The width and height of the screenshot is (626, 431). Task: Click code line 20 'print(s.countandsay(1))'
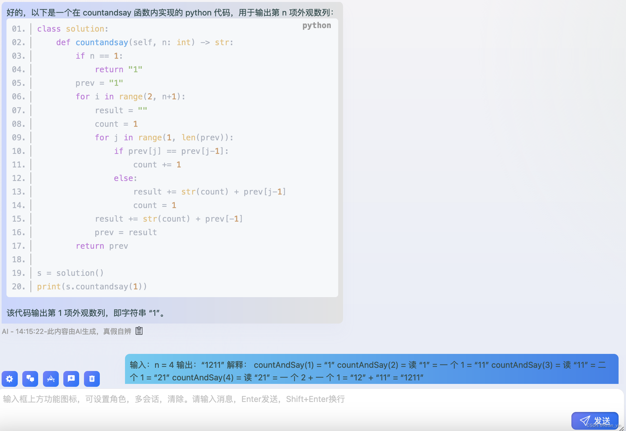(x=92, y=287)
